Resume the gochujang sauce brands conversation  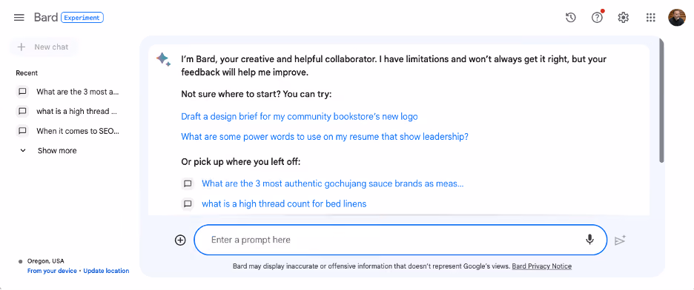click(332, 183)
